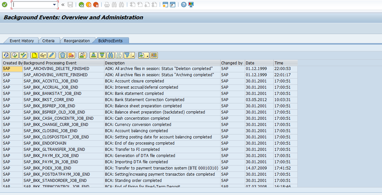
Task: Open the Help question mark icon
Action: [184, 5]
